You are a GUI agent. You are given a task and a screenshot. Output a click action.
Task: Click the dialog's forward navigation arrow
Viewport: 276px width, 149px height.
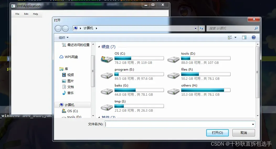[x=65, y=28]
